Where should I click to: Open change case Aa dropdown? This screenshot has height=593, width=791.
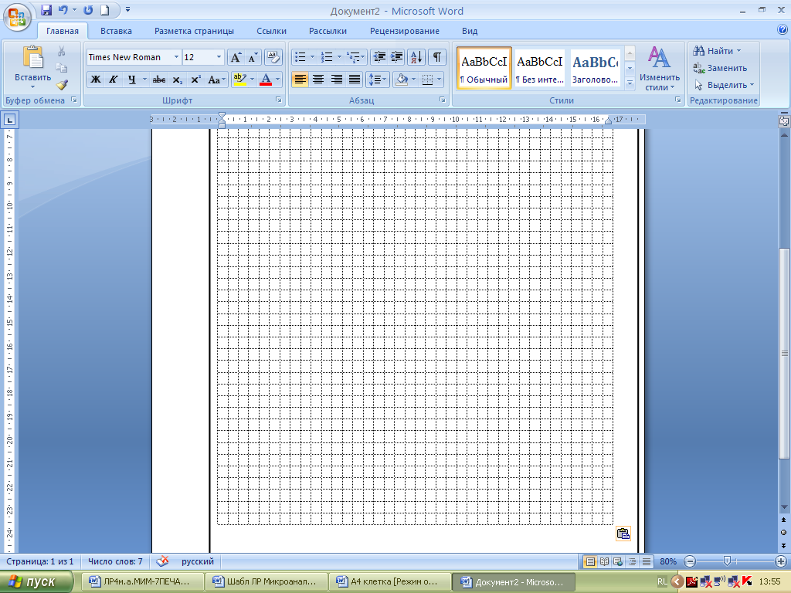[216, 80]
